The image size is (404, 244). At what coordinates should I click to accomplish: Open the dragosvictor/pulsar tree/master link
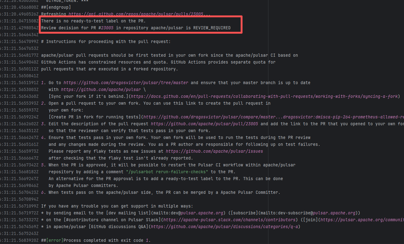pos(126,83)
